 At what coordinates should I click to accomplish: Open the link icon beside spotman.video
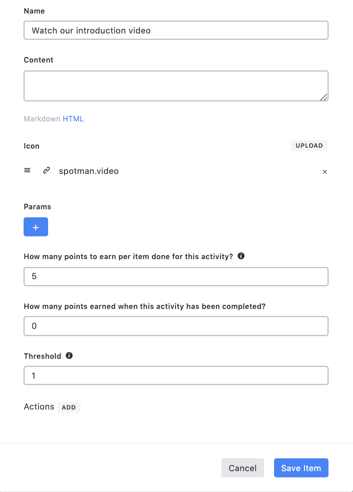46,170
